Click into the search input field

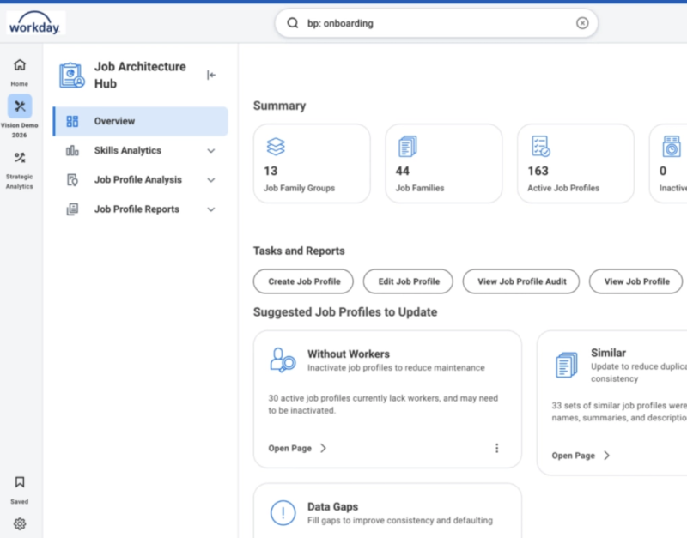436,23
